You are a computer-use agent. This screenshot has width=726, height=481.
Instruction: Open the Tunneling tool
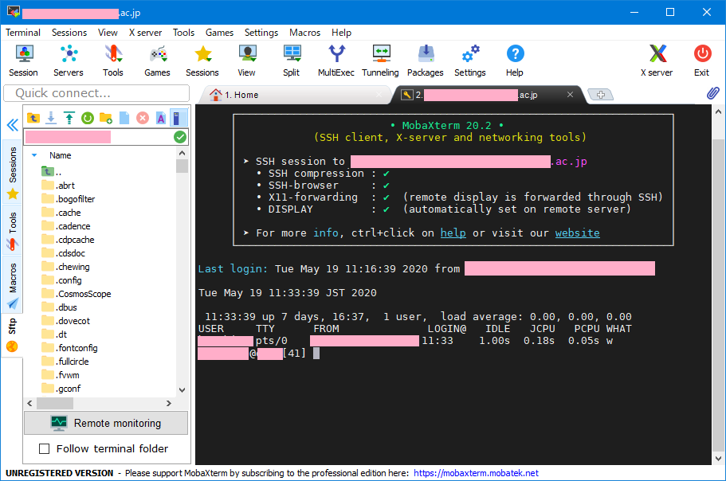pos(381,61)
